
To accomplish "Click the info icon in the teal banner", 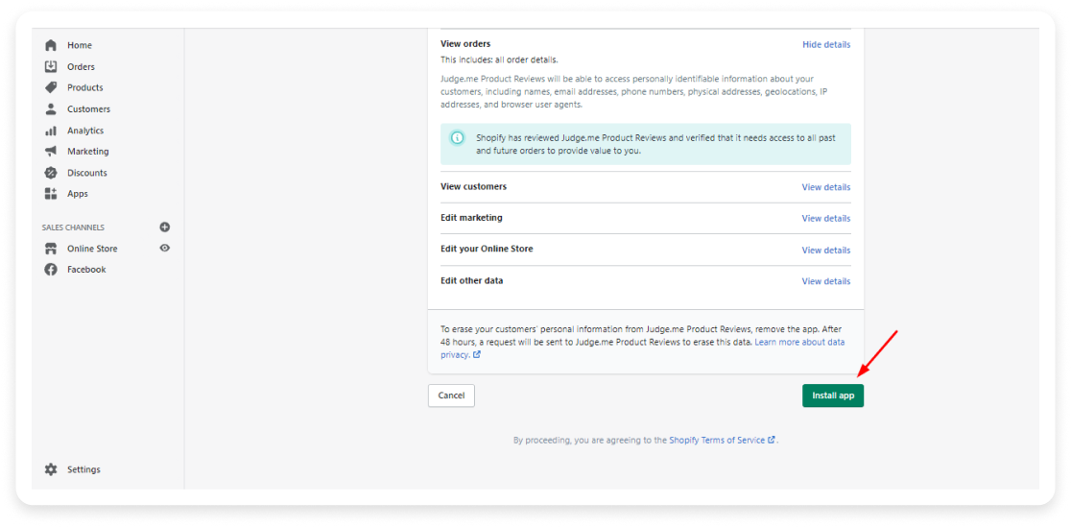I will point(457,137).
